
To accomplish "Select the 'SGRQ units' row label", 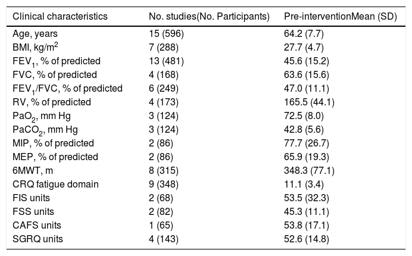I will click(x=36, y=239).
